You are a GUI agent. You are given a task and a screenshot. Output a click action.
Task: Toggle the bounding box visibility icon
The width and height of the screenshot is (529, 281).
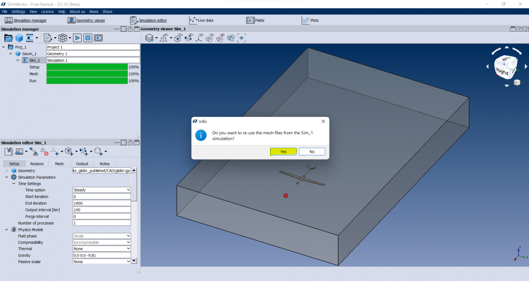[164, 38]
